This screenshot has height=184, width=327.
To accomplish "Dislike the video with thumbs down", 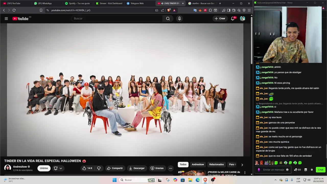I will 99,168.
